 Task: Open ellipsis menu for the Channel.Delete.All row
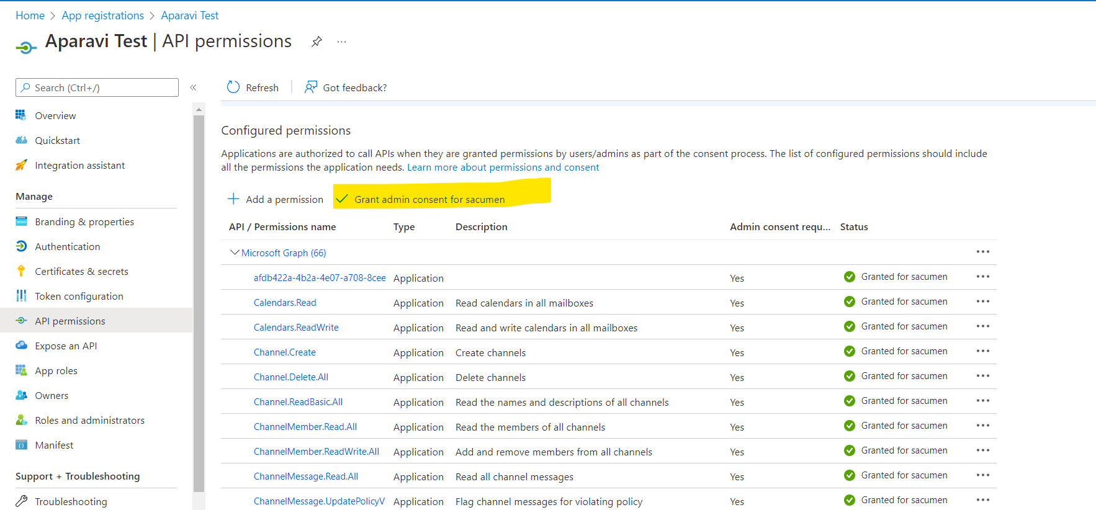click(x=982, y=375)
